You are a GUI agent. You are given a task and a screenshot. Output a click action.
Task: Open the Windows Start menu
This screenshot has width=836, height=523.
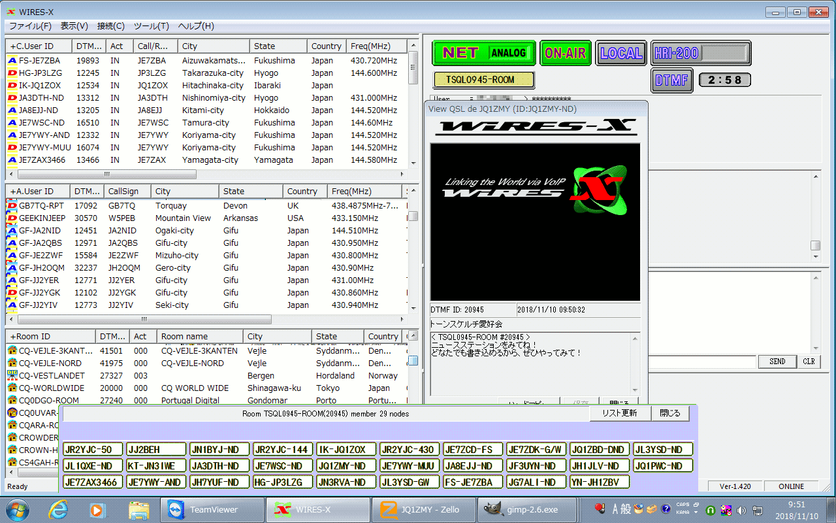(x=17, y=509)
